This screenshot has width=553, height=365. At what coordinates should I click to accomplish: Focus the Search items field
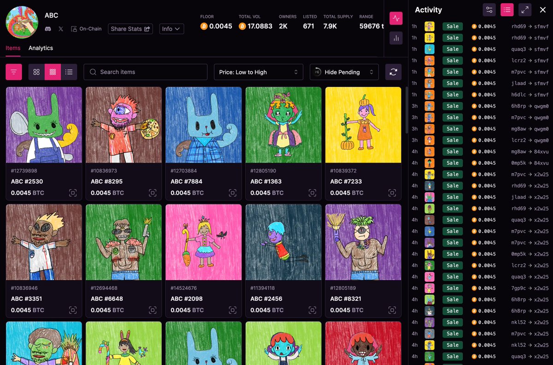click(x=146, y=72)
